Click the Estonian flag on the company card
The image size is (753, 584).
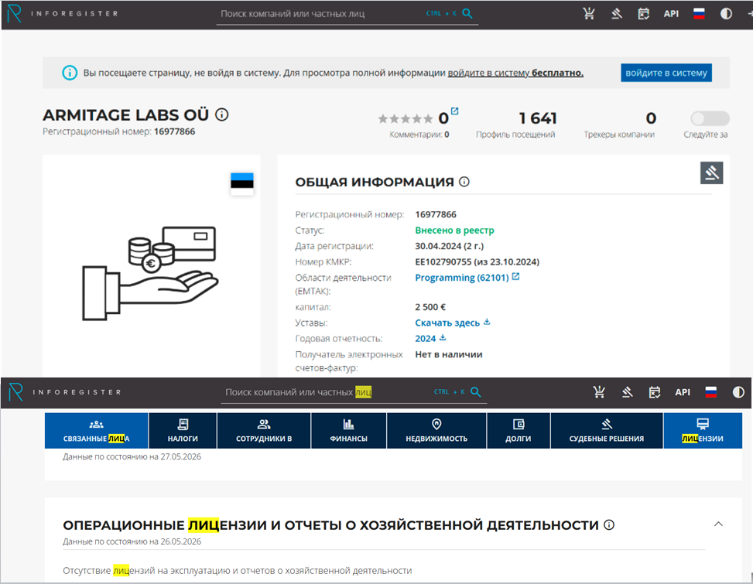coord(242,183)
